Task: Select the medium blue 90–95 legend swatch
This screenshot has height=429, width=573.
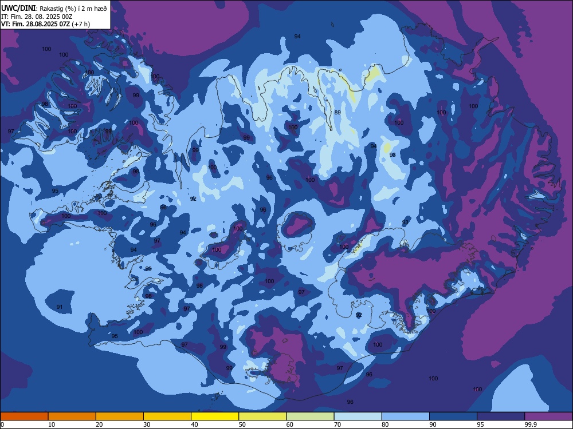Action: (x=453, y=416)
